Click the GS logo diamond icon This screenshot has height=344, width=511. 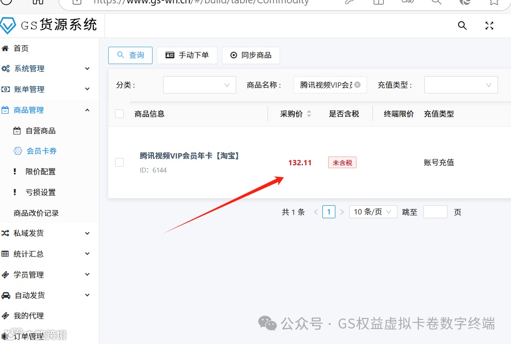[8, 26]
